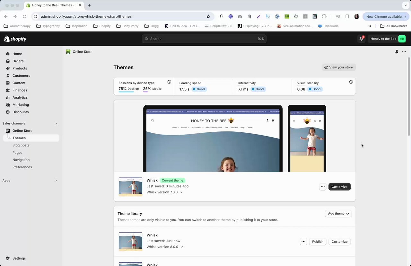The width and height of the screenshot is (411, 266).
Task: Pin the Online Store channel with the pin icon
Action: click(x=397, y=52)
